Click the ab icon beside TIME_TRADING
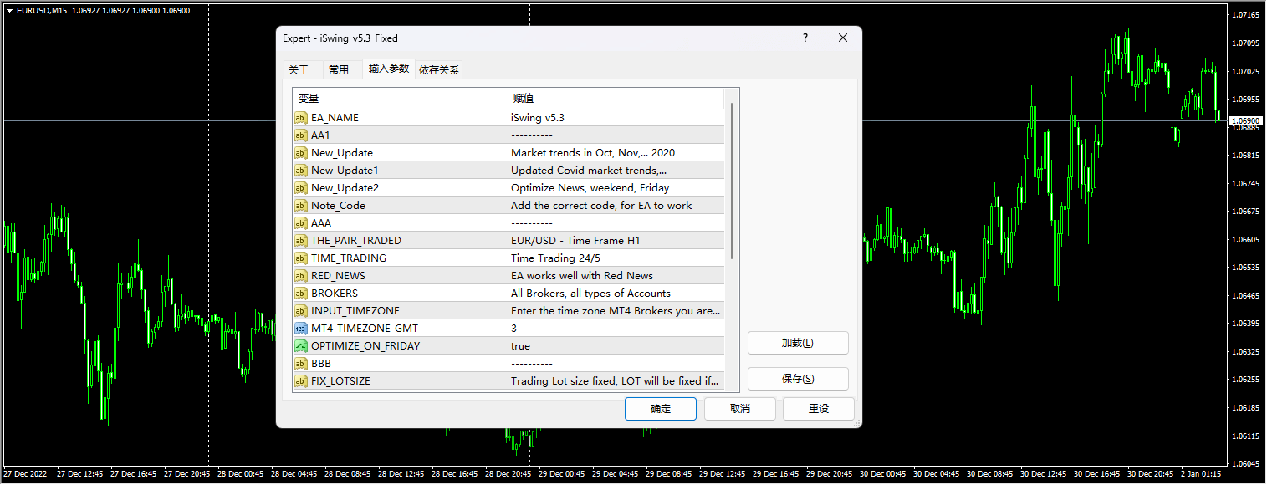The image size is (1267, 485). (x=301, y=258)
